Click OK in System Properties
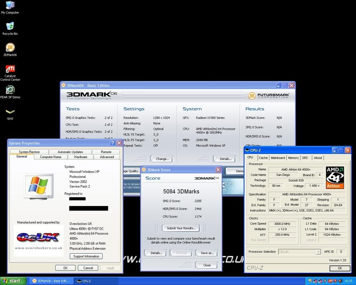Viewport: 356px width, 285px height. pyautogui.click(x=65, y=268)
